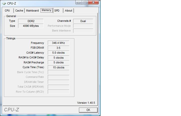Click the empty Total CAS# (tRDRAM) field
Viewport: 181px width, 116px height.
click(58, 87)
